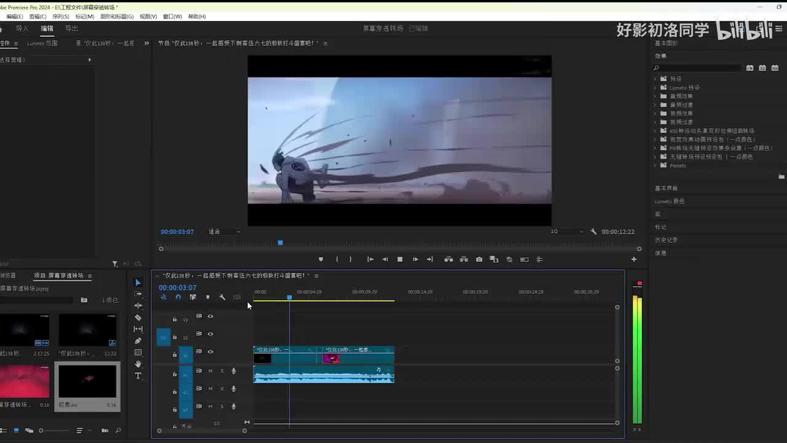This screenshot has height=443, width=787.
Task: Select the Razor tool
Action: [138, 317]
